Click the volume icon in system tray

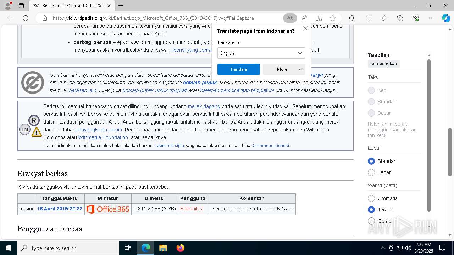tap(408, 248)
